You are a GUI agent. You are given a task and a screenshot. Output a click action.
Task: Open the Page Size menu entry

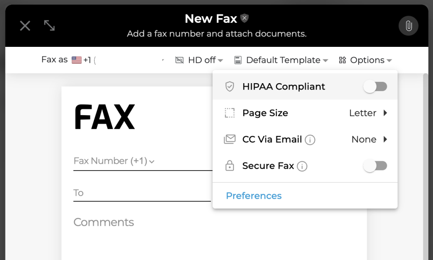pos(305,113)
